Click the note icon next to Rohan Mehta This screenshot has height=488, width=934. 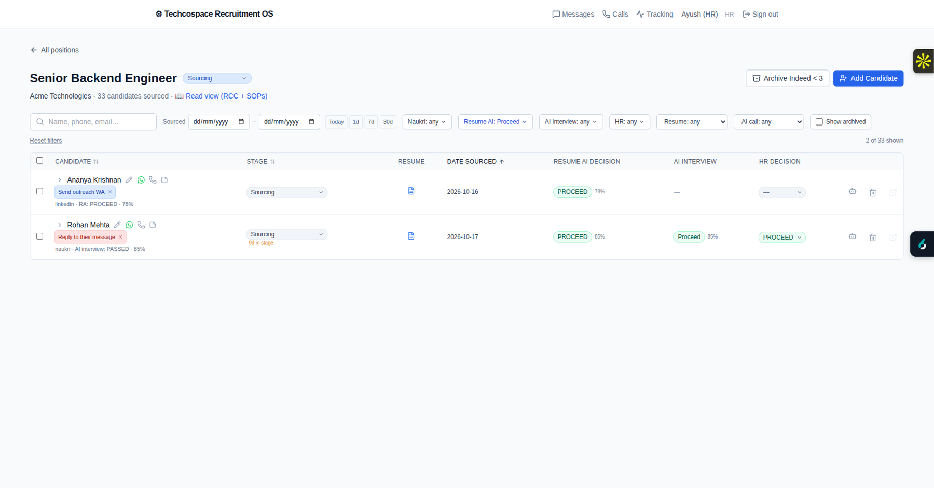(x=153, y=225)
